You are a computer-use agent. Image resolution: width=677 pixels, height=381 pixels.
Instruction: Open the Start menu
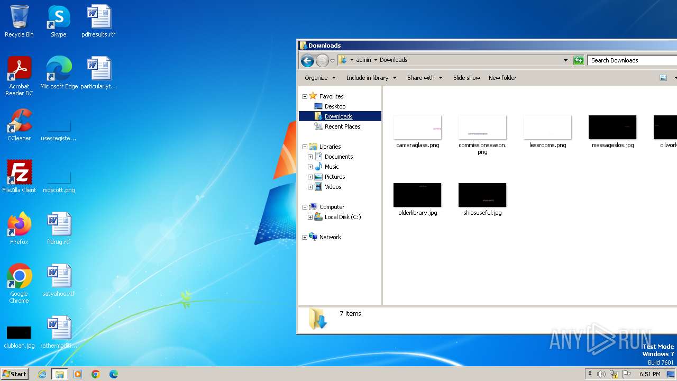14,374
